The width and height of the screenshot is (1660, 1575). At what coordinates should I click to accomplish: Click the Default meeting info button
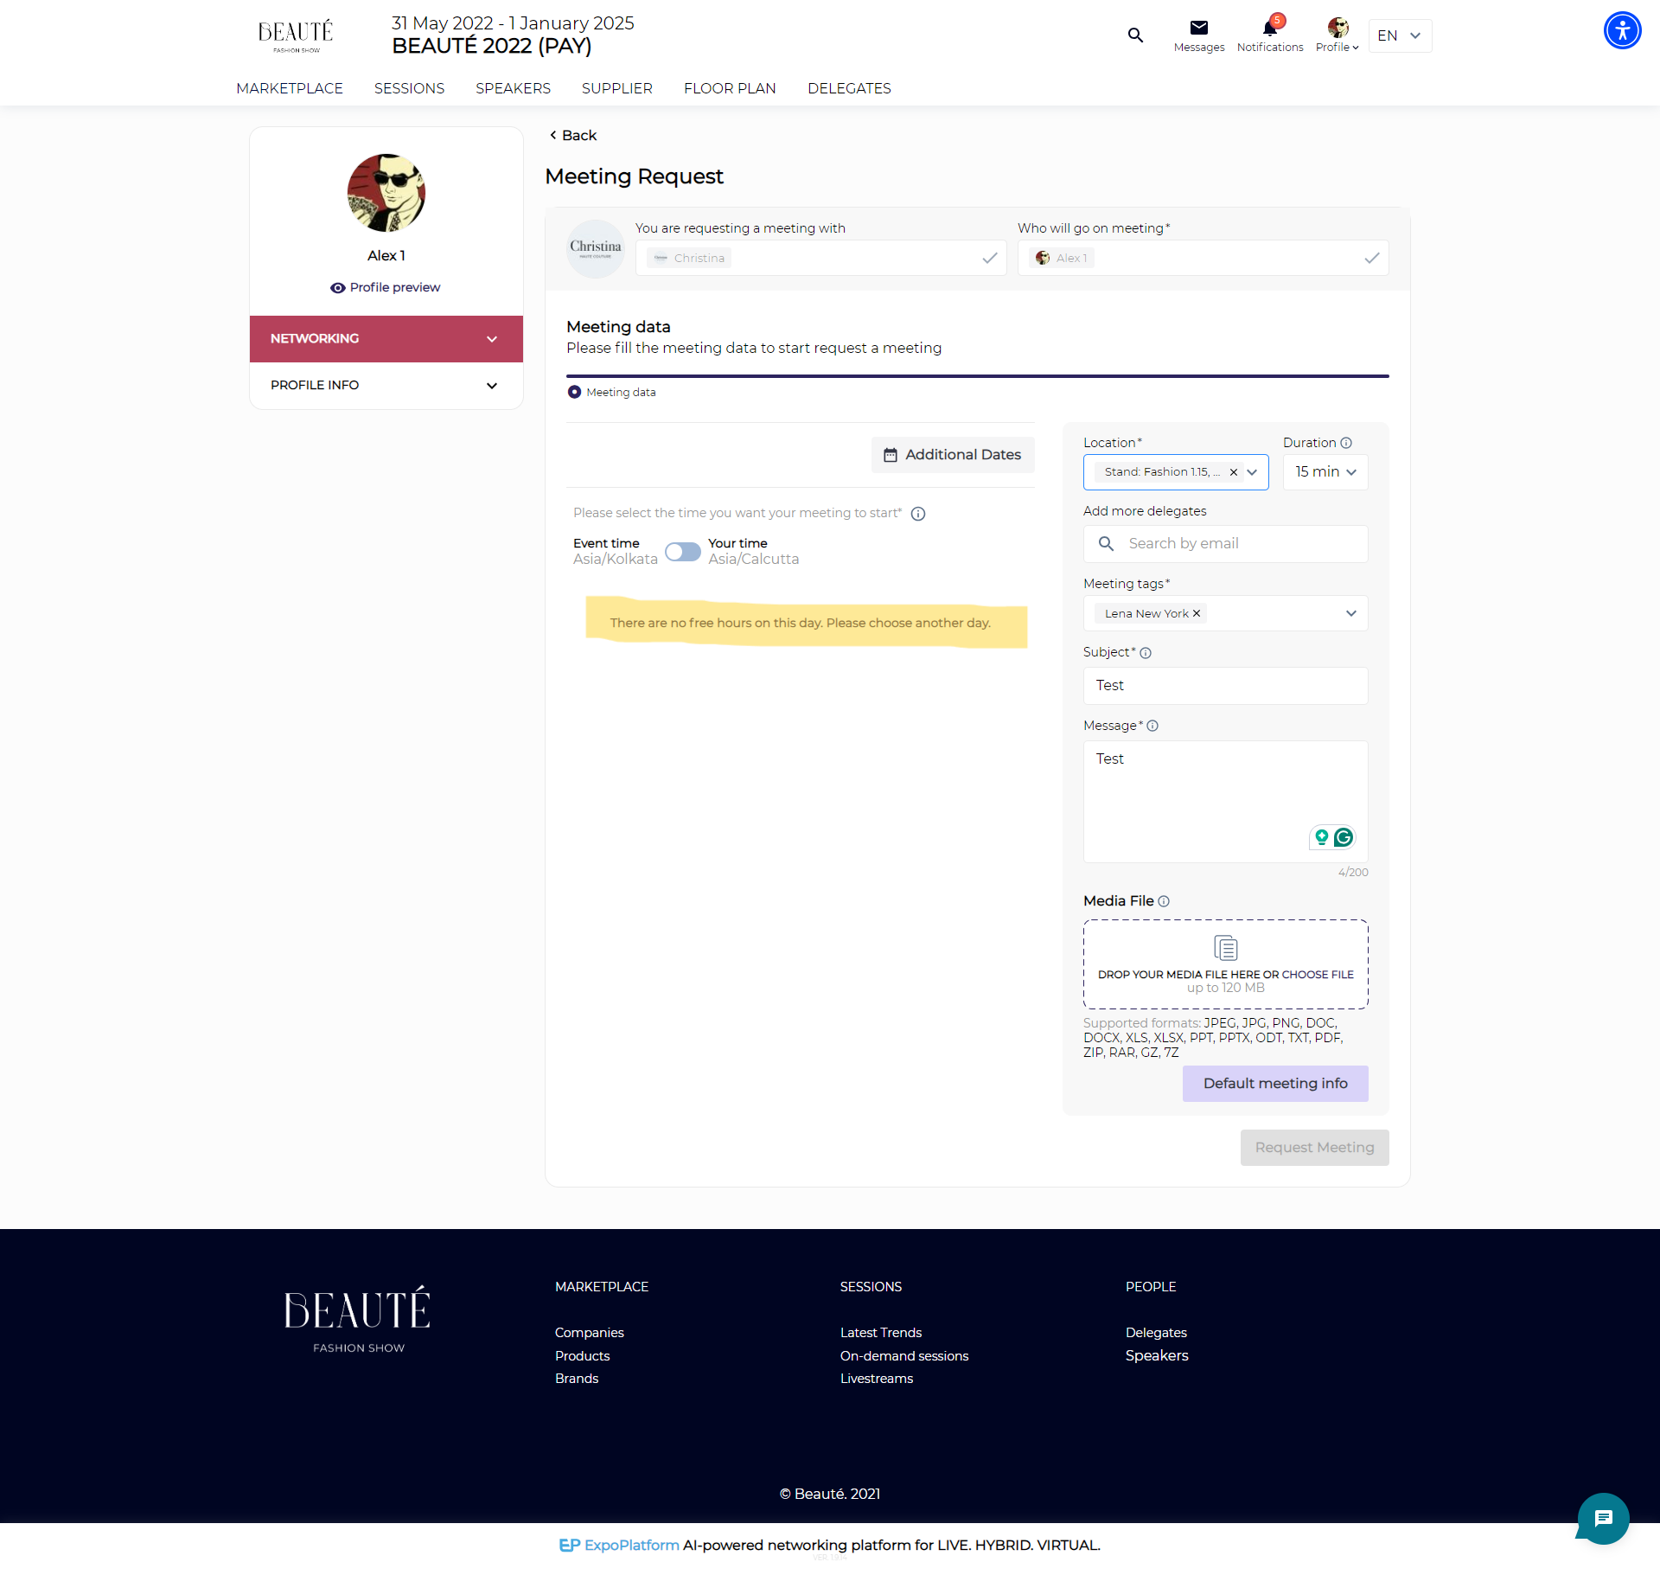coord(1274,1084)
